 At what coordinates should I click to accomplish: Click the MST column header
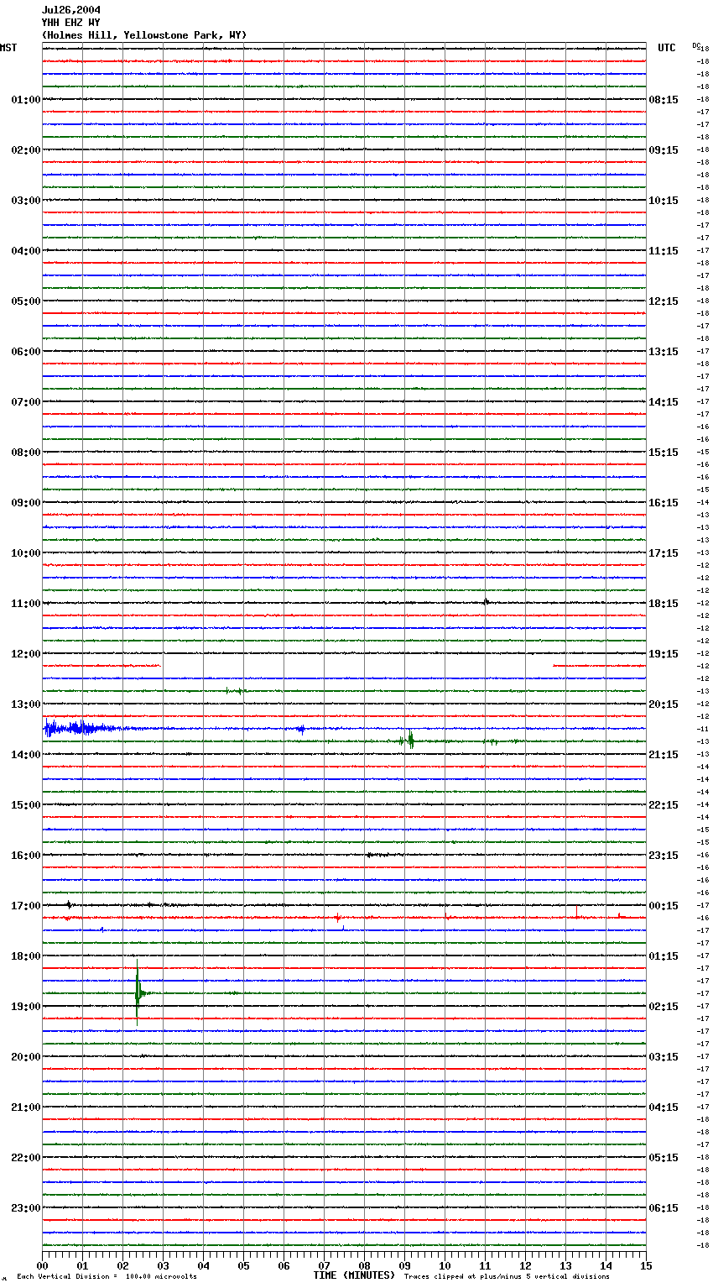click(x=8, y=48)
